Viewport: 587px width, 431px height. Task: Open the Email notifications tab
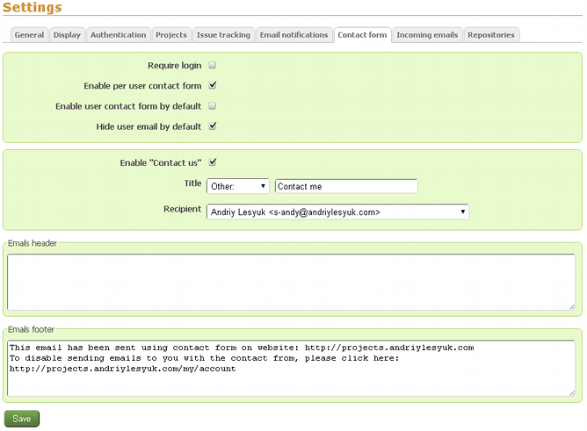[x=294, y=35]
